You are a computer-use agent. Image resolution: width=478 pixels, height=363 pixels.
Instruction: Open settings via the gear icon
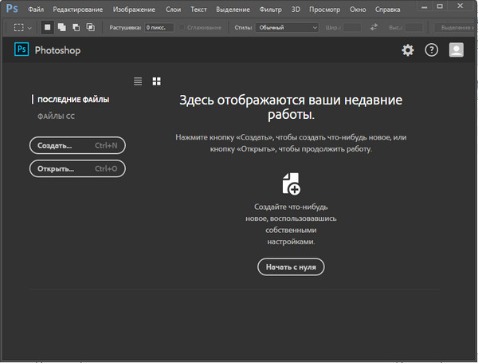click(408, 50)
